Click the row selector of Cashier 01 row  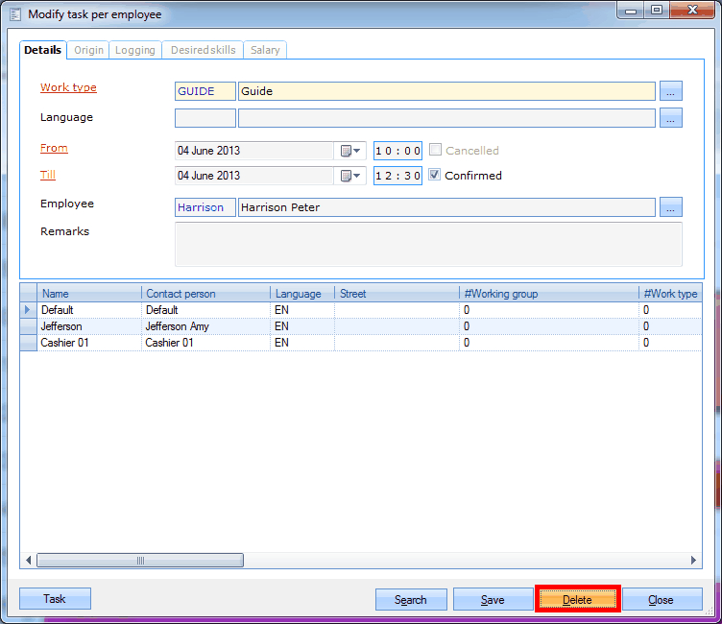tap(29, 343)
